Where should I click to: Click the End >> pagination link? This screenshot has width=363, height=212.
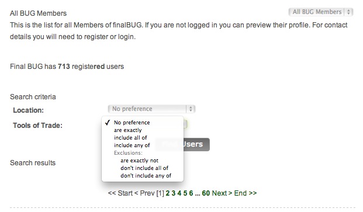click(x=246, y=193)
